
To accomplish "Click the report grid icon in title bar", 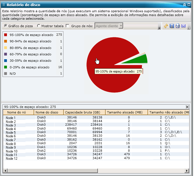I will pyautogui.click(x=4, y=5).
